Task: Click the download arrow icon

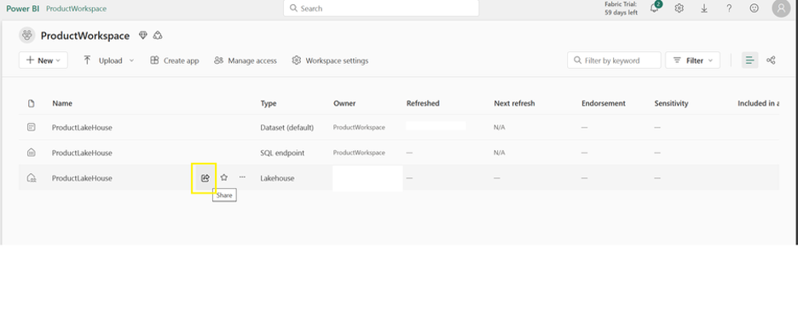Action: tap(704, 9)
